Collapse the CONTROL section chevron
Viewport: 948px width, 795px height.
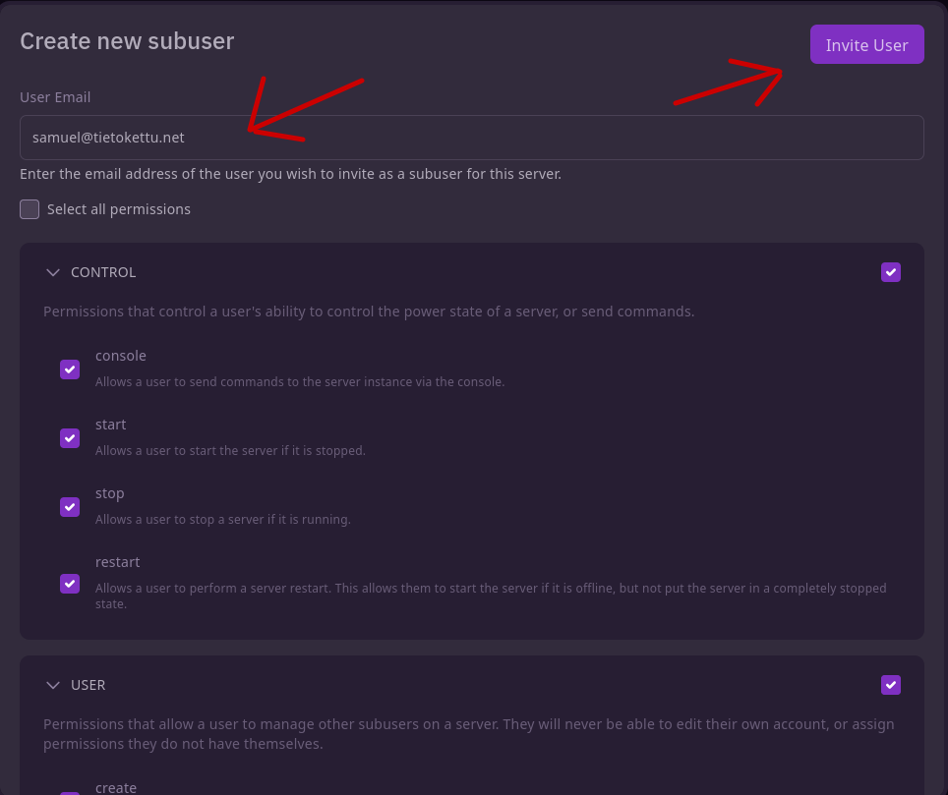click(53, 272)
